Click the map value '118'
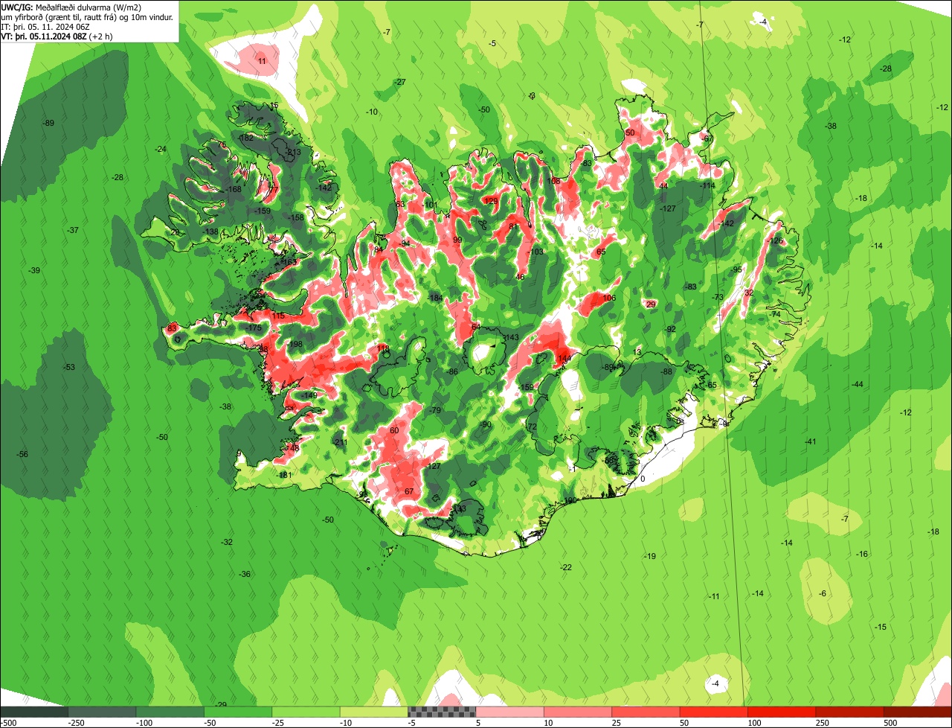 tap(383, 348)
